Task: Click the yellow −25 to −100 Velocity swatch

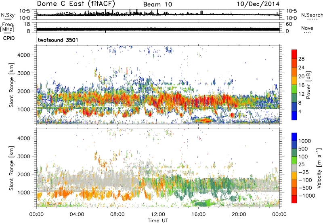Action: 294,176
